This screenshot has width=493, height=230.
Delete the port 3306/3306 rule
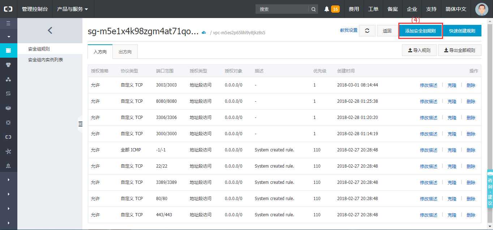471,118
